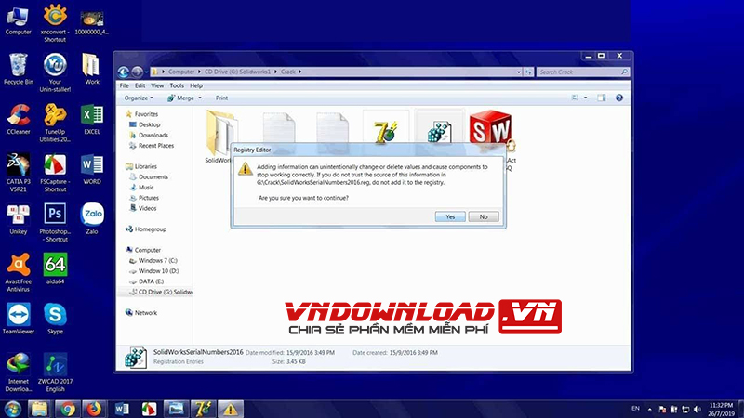Launch CATIA P3 V5R21 desktop icon
Viewport: 744px width, 418px height.
pos(19,173)
